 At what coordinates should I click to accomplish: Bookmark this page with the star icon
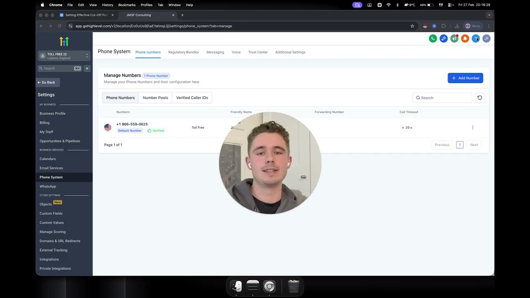[412, 26]
